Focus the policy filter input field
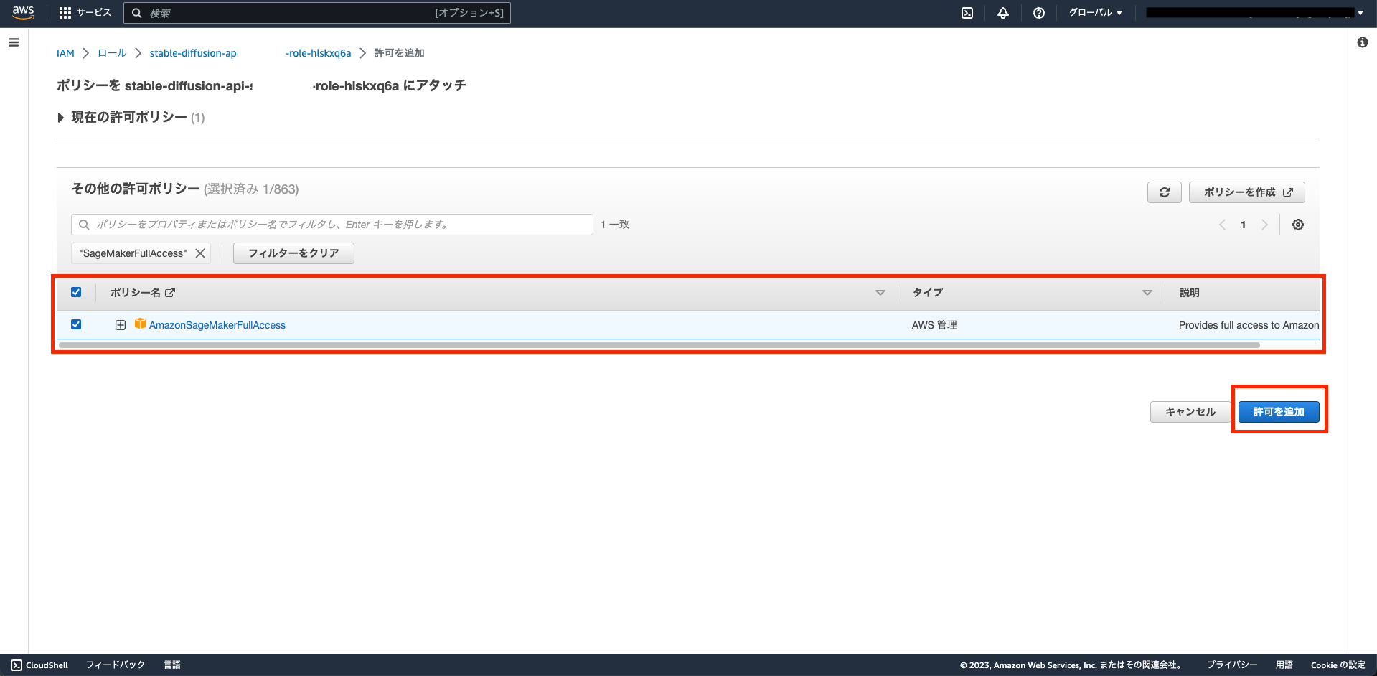1377x676 pixels. tap(332, 225)
